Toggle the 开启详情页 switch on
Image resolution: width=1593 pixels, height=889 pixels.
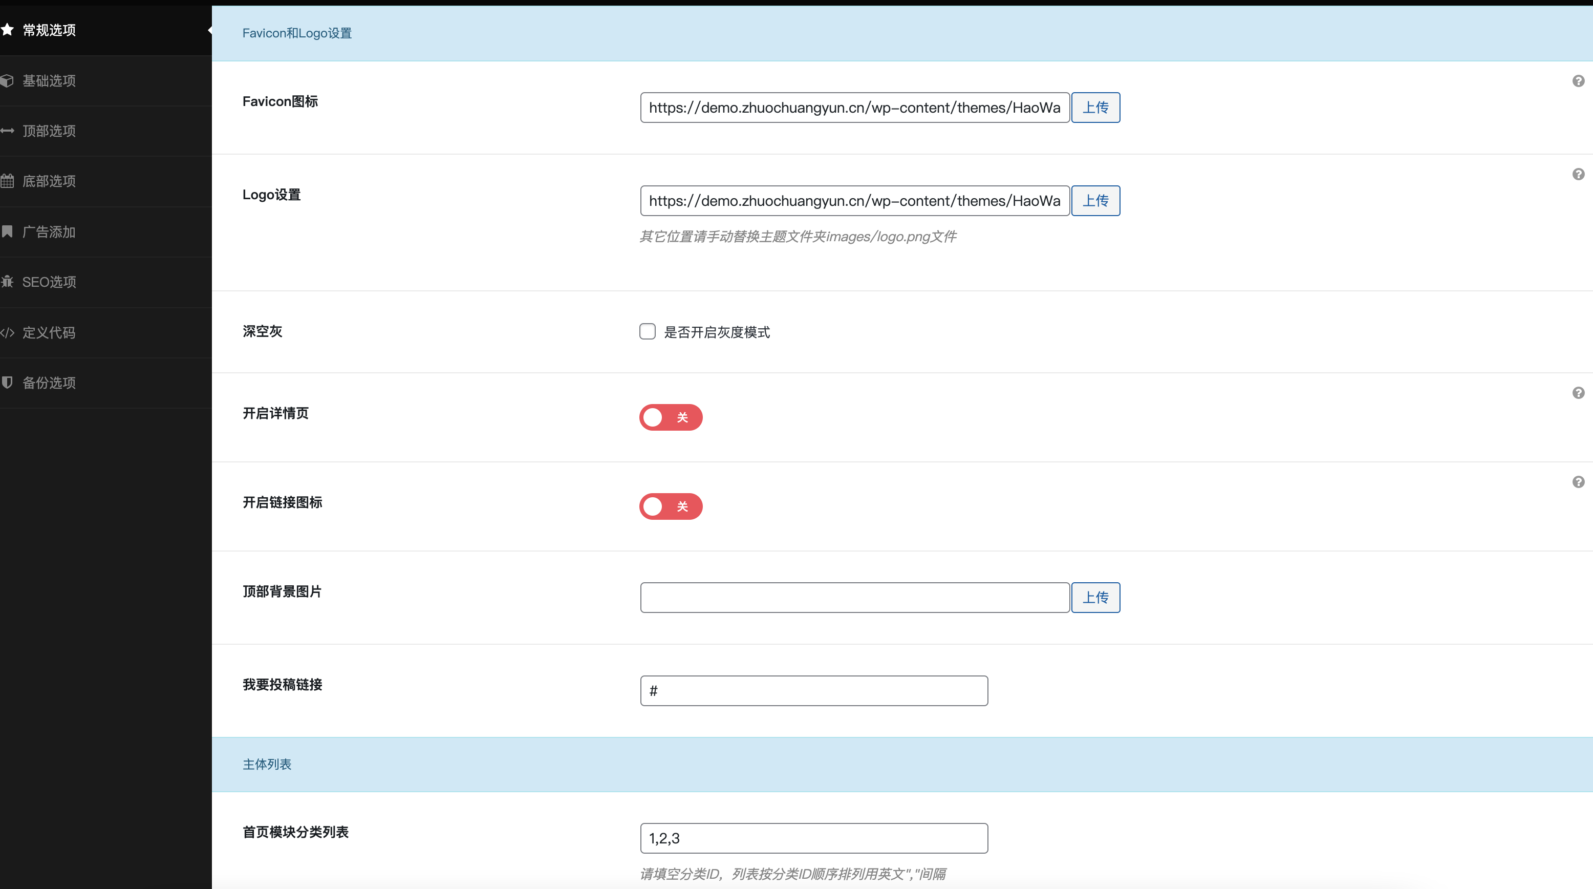[x=671, y=417]
